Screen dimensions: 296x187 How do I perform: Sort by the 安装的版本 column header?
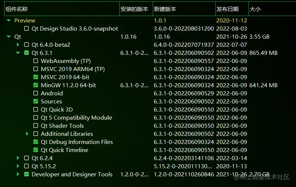(x=136, y=9)
